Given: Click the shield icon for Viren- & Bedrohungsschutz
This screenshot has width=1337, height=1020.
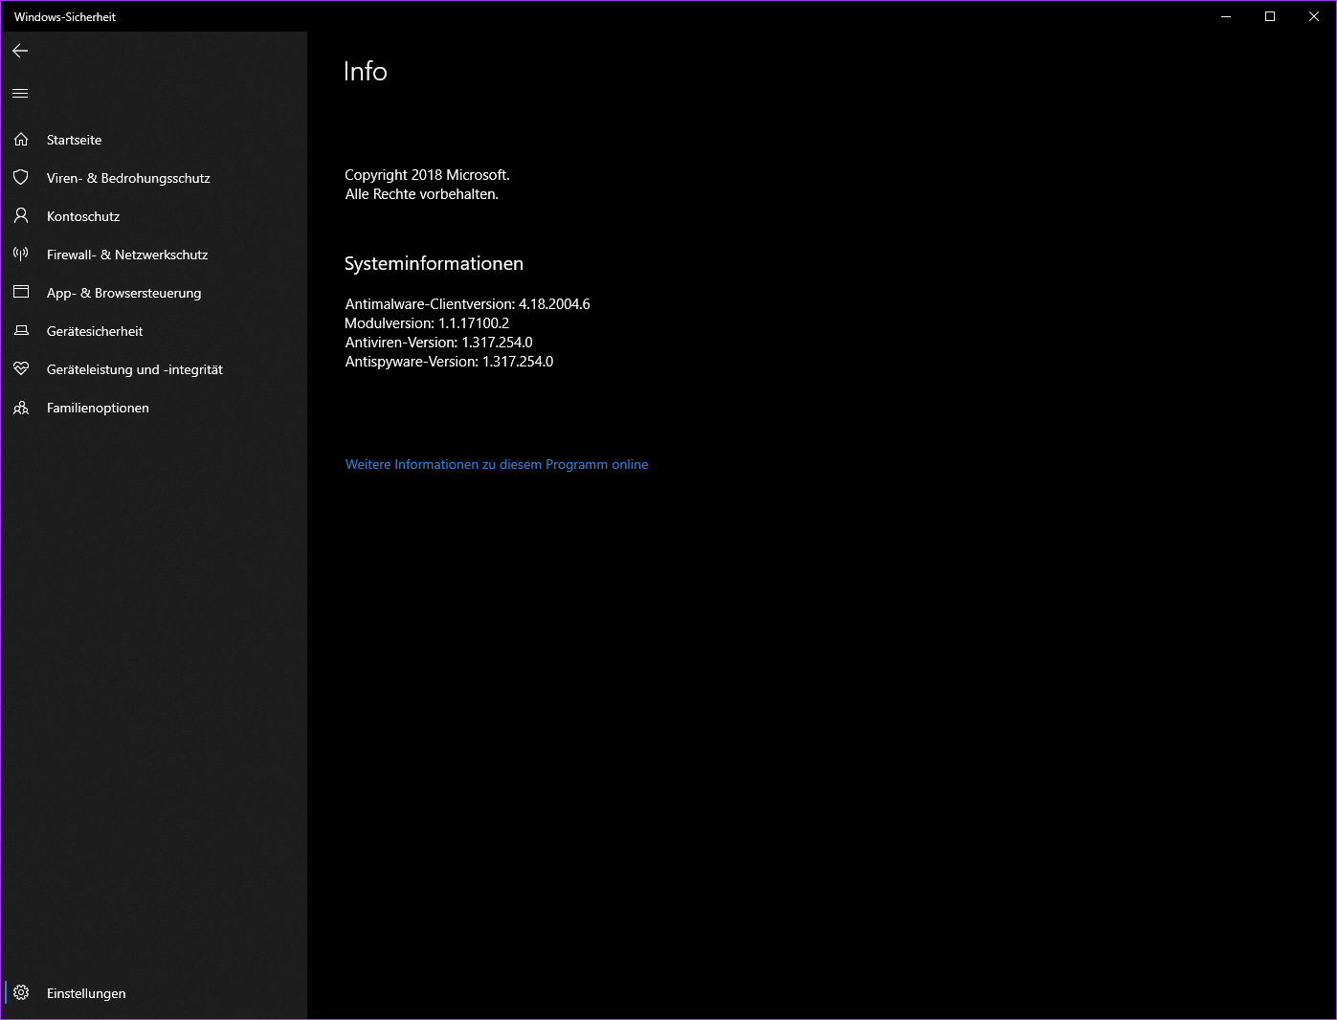Looking at the screenshot, I should tap(21, 178).
